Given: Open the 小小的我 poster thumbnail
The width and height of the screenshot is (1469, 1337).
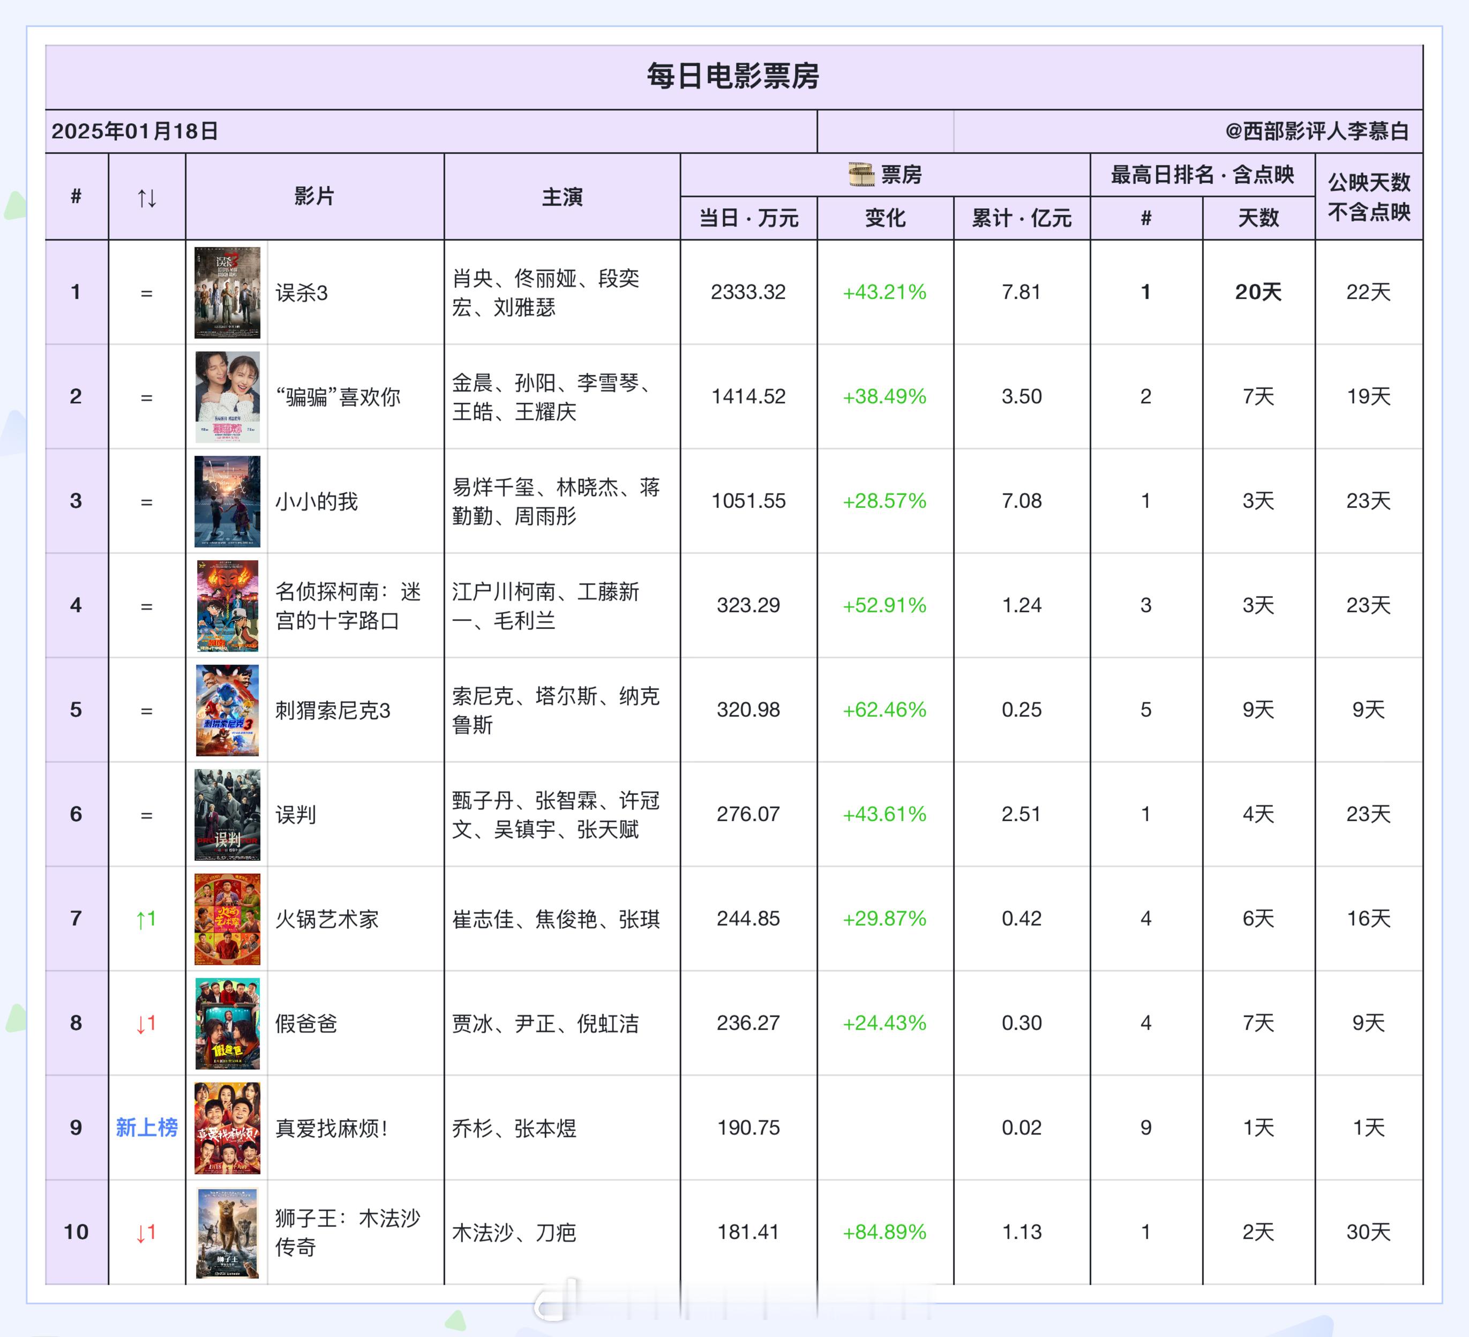Looking at the screenshot, I should click(227, 501).
